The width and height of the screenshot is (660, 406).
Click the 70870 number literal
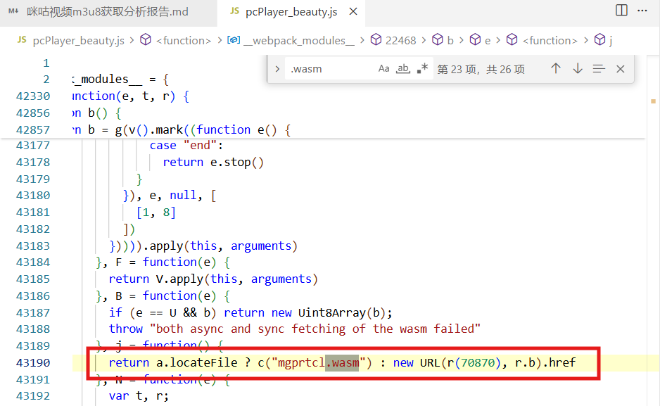click(478, 362)
